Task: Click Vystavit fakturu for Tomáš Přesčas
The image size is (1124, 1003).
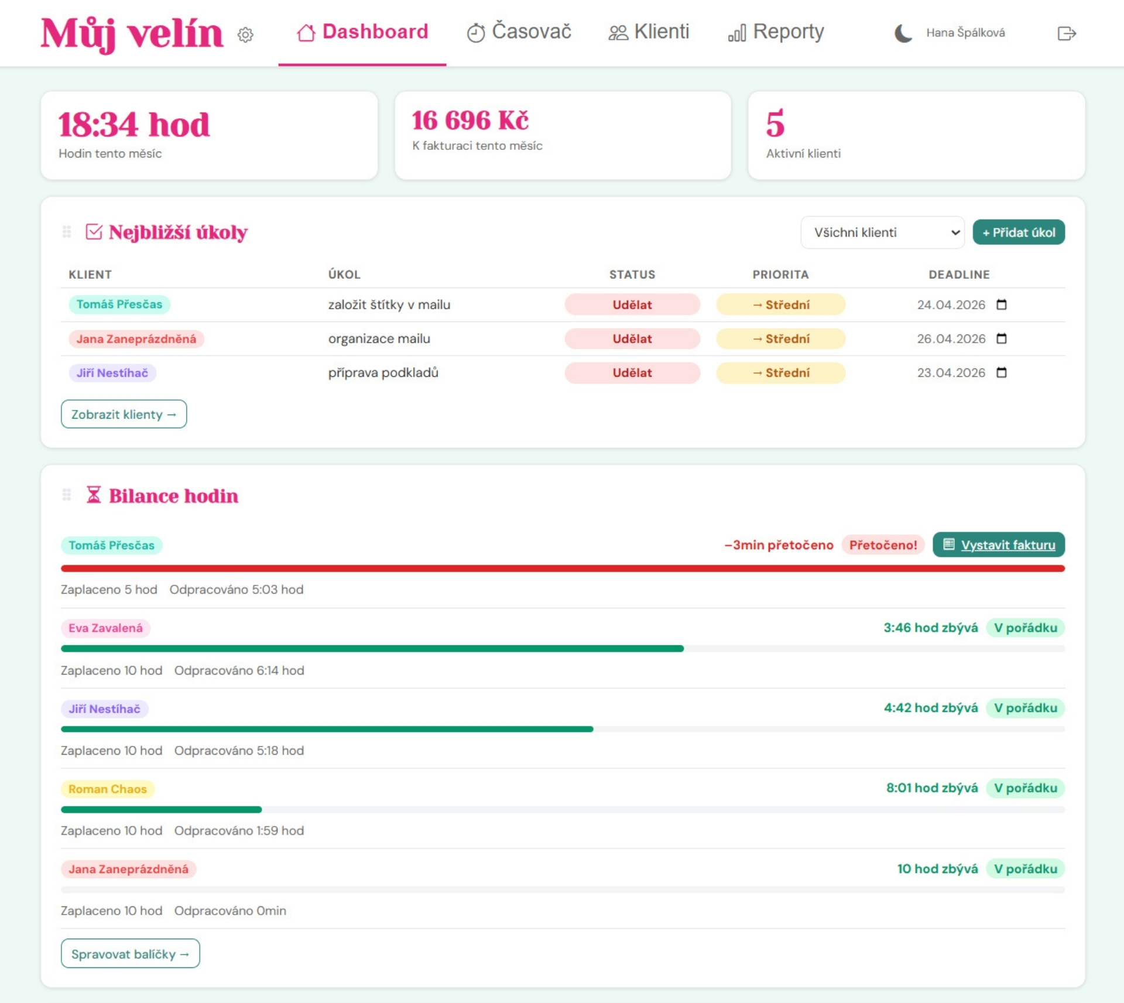Action: (998, 545)
